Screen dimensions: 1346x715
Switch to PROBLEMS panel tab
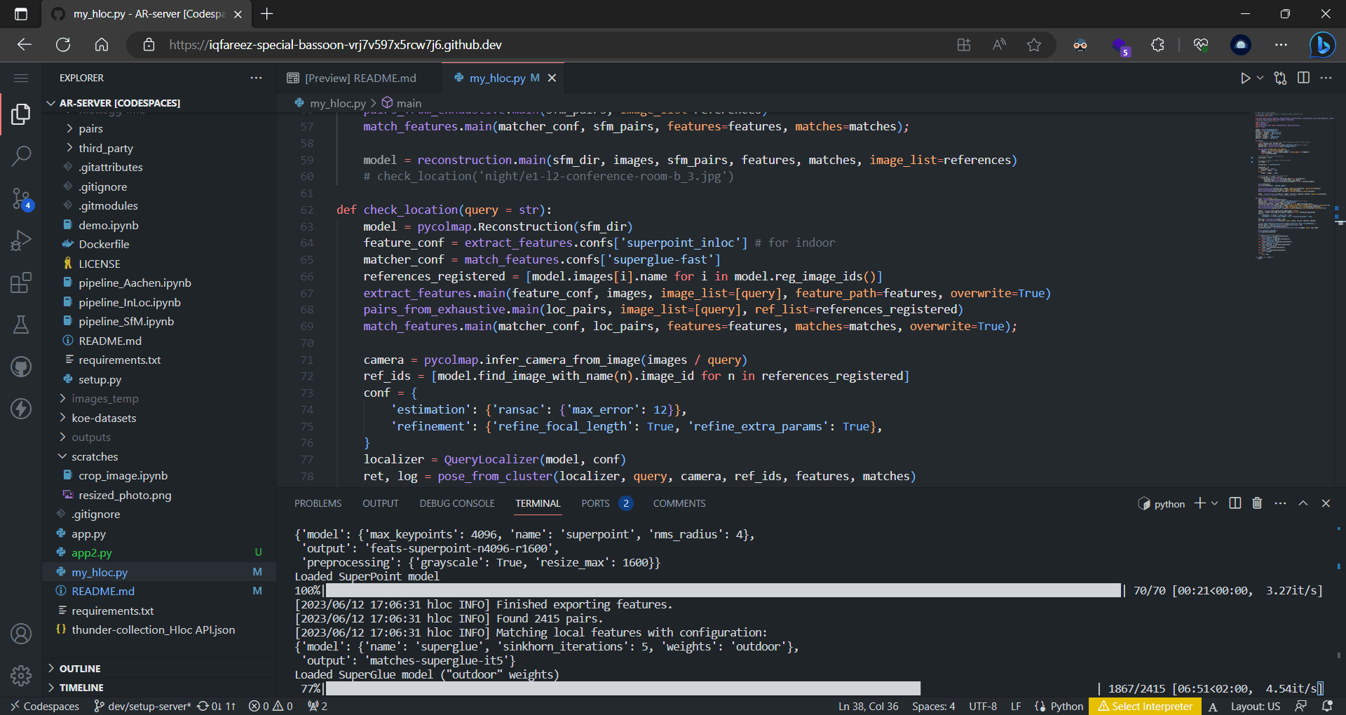318,503
